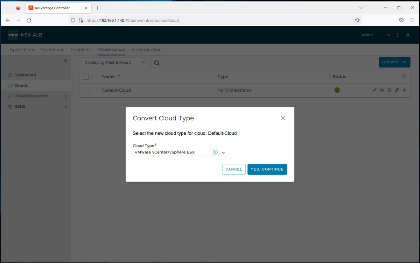Open the chevron beside select-all checkbox
Screen dimensions: 420x263
click(92, 77)
